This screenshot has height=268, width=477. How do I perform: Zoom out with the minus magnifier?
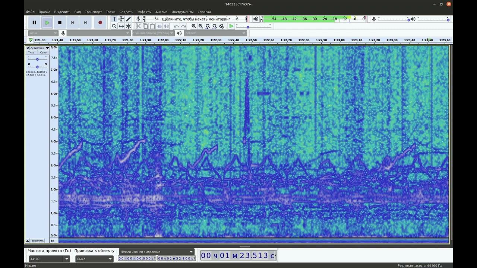tap(201, 26)
